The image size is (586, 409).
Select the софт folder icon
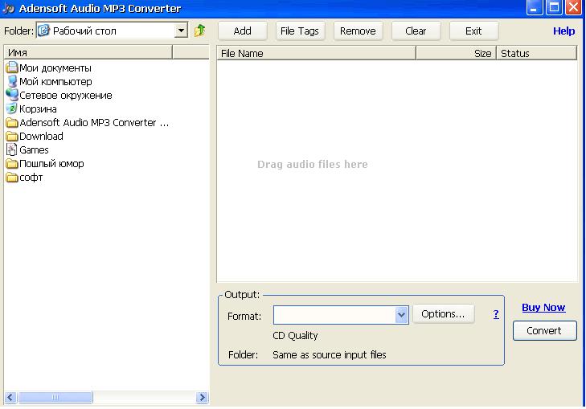point(12,178)
